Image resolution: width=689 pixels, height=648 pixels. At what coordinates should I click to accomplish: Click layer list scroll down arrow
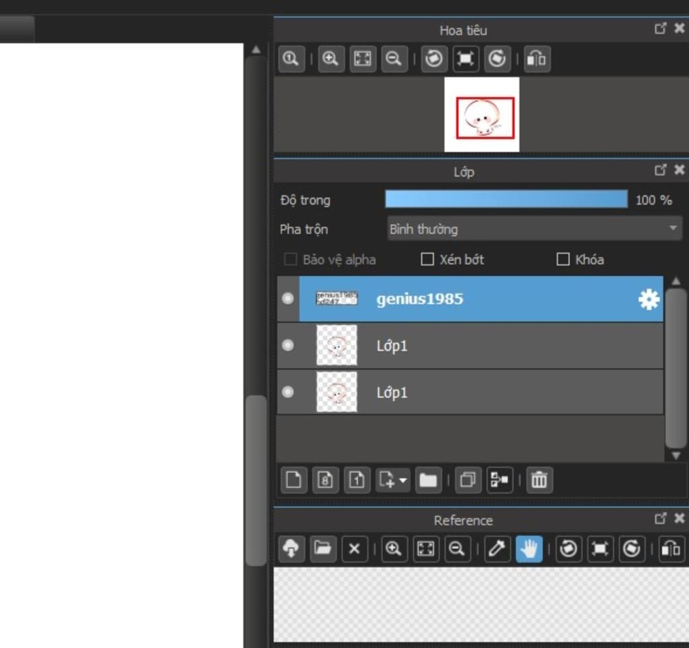point(676,456)
